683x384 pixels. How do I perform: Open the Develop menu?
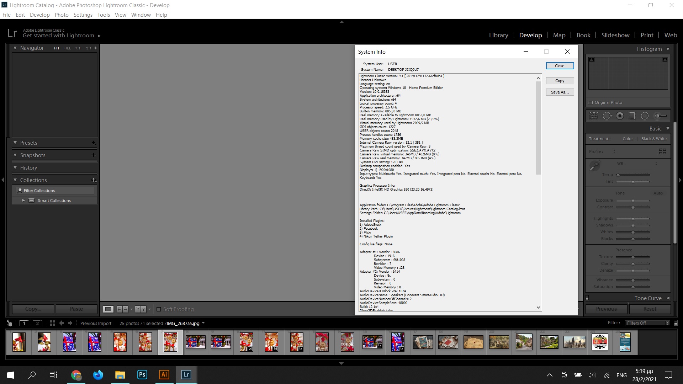39,15
